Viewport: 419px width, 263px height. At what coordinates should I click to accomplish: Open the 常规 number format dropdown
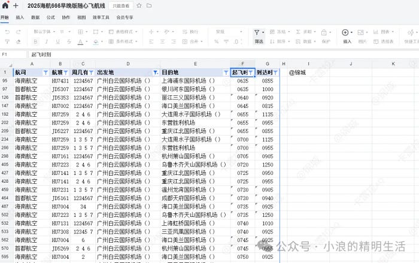coord(229,32)
